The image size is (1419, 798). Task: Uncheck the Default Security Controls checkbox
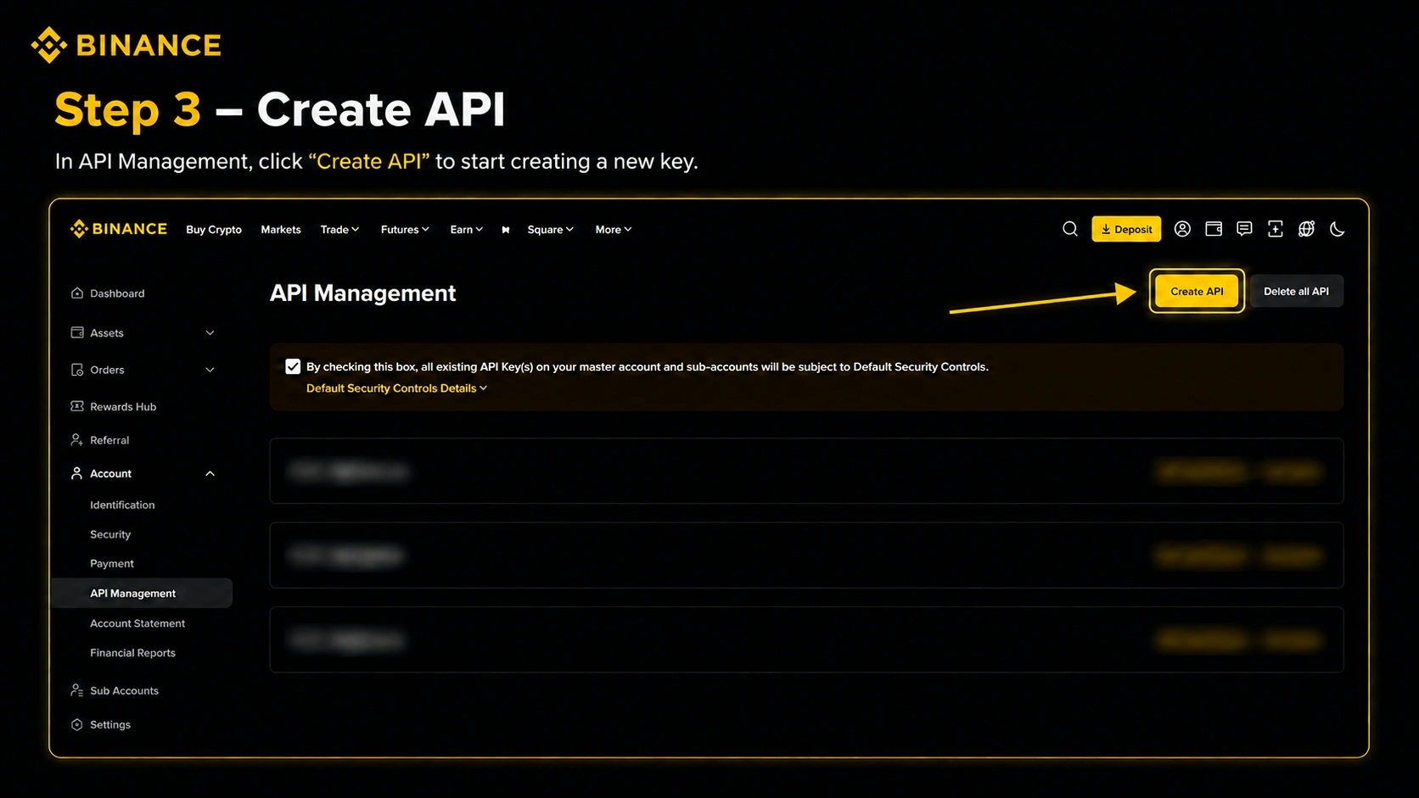(x=293, y=366)
